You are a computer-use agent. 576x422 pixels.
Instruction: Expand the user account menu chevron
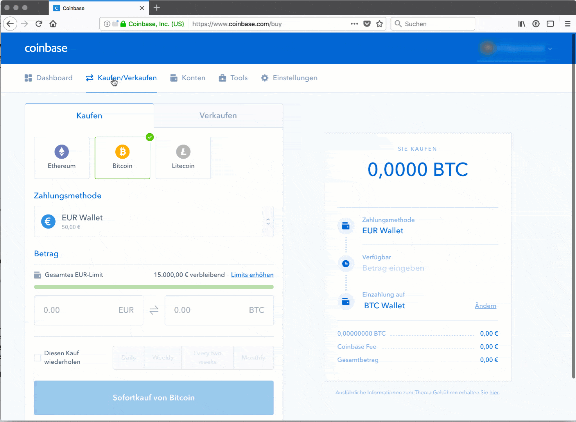(550, 48)
